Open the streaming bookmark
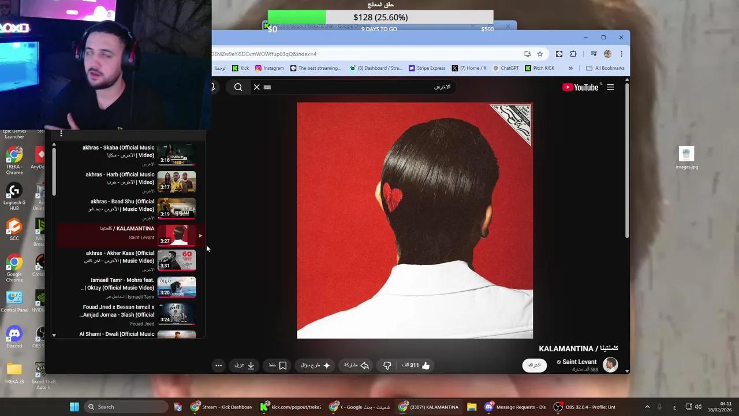 [x=315, y=68]
